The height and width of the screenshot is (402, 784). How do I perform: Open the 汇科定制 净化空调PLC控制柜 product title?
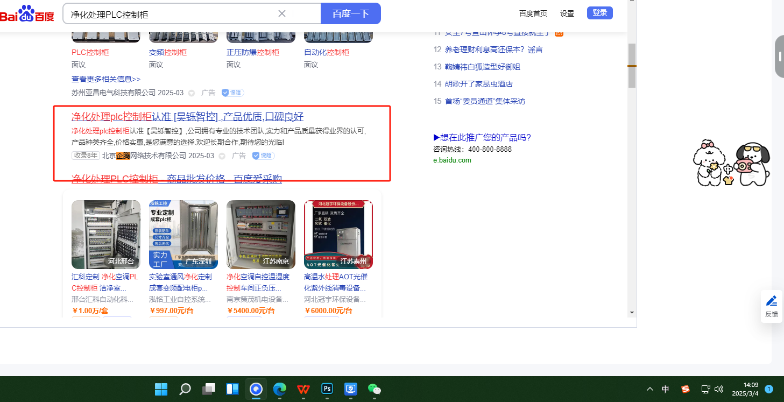tap(105, 282)
